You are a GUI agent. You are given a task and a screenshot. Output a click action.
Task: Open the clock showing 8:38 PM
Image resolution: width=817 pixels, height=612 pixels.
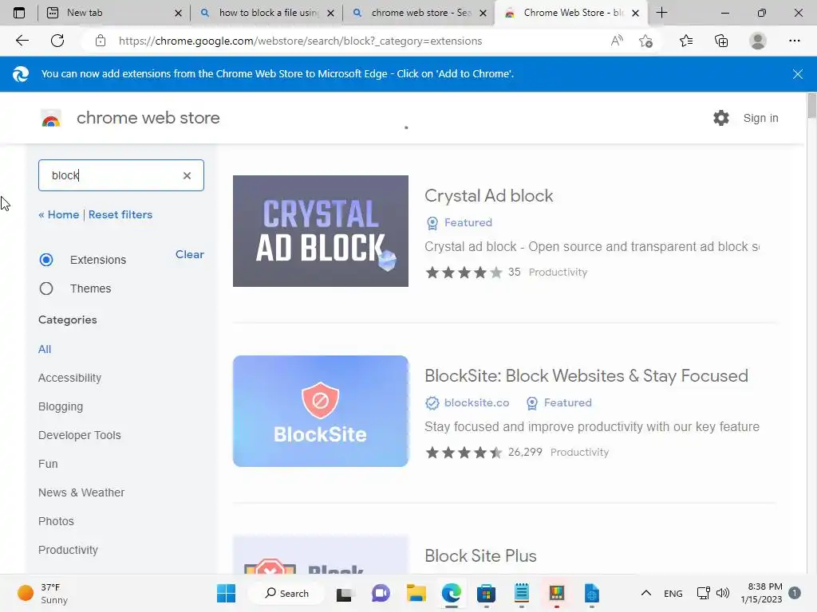coord(761,593)
